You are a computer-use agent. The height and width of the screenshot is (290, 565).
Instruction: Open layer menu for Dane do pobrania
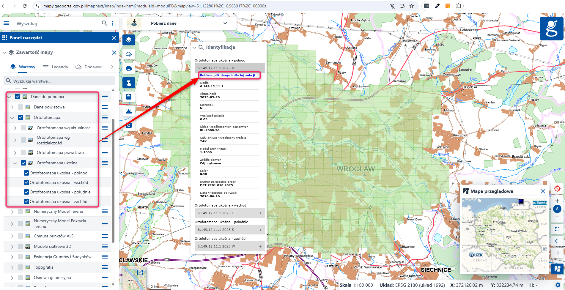tap(105, 97)
